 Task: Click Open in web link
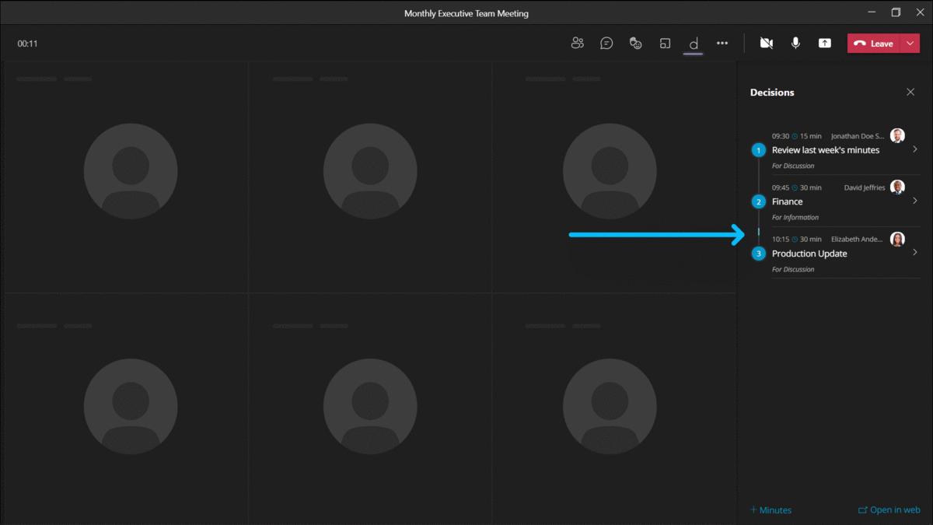point(889,510)
